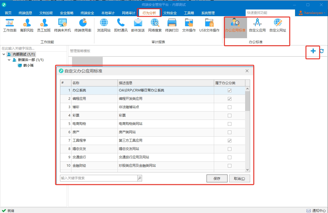Open the 网络审计 tab

pyautogui.click(x=129, y=13)
